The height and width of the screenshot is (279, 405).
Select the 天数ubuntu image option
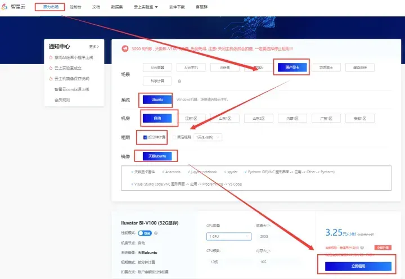pos(157,156)
